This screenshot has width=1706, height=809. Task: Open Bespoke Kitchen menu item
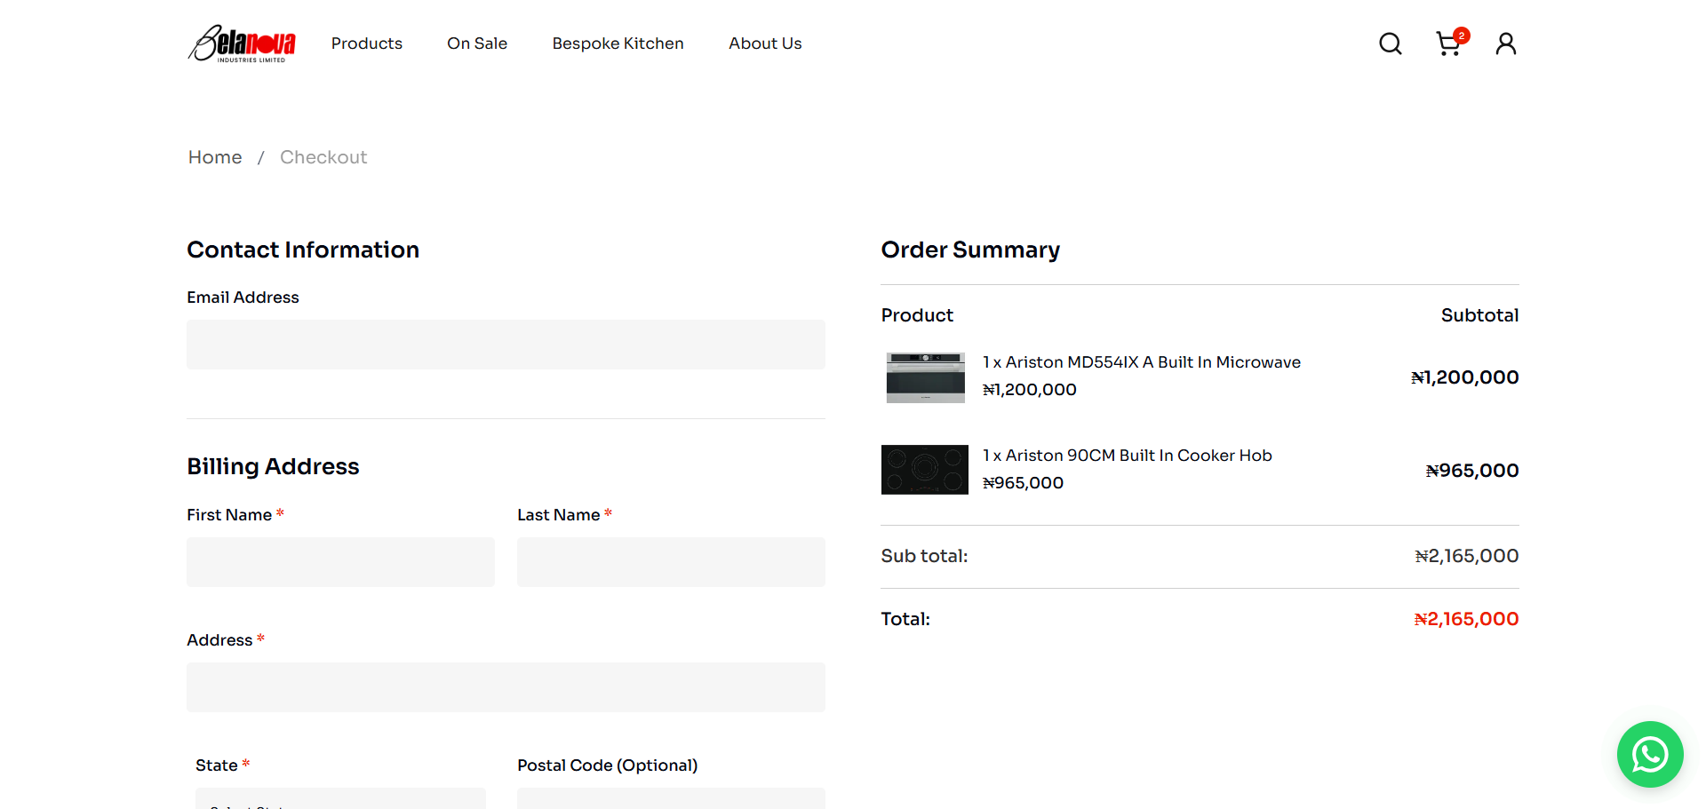(x=618, y=44)
